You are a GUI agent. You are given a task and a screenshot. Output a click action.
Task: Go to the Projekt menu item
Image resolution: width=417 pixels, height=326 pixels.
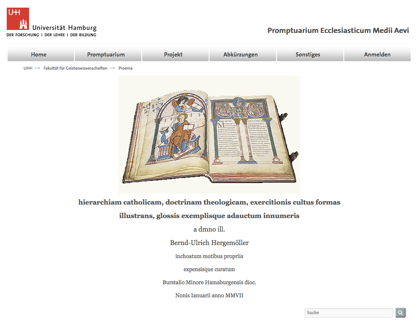[175, 54]
